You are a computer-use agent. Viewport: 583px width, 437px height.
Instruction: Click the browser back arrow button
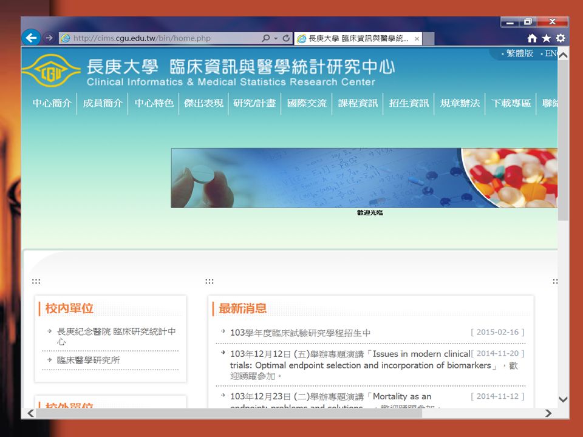31,38
